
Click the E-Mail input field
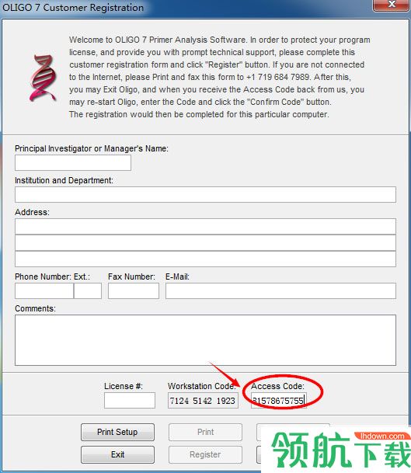coord(280,290)
